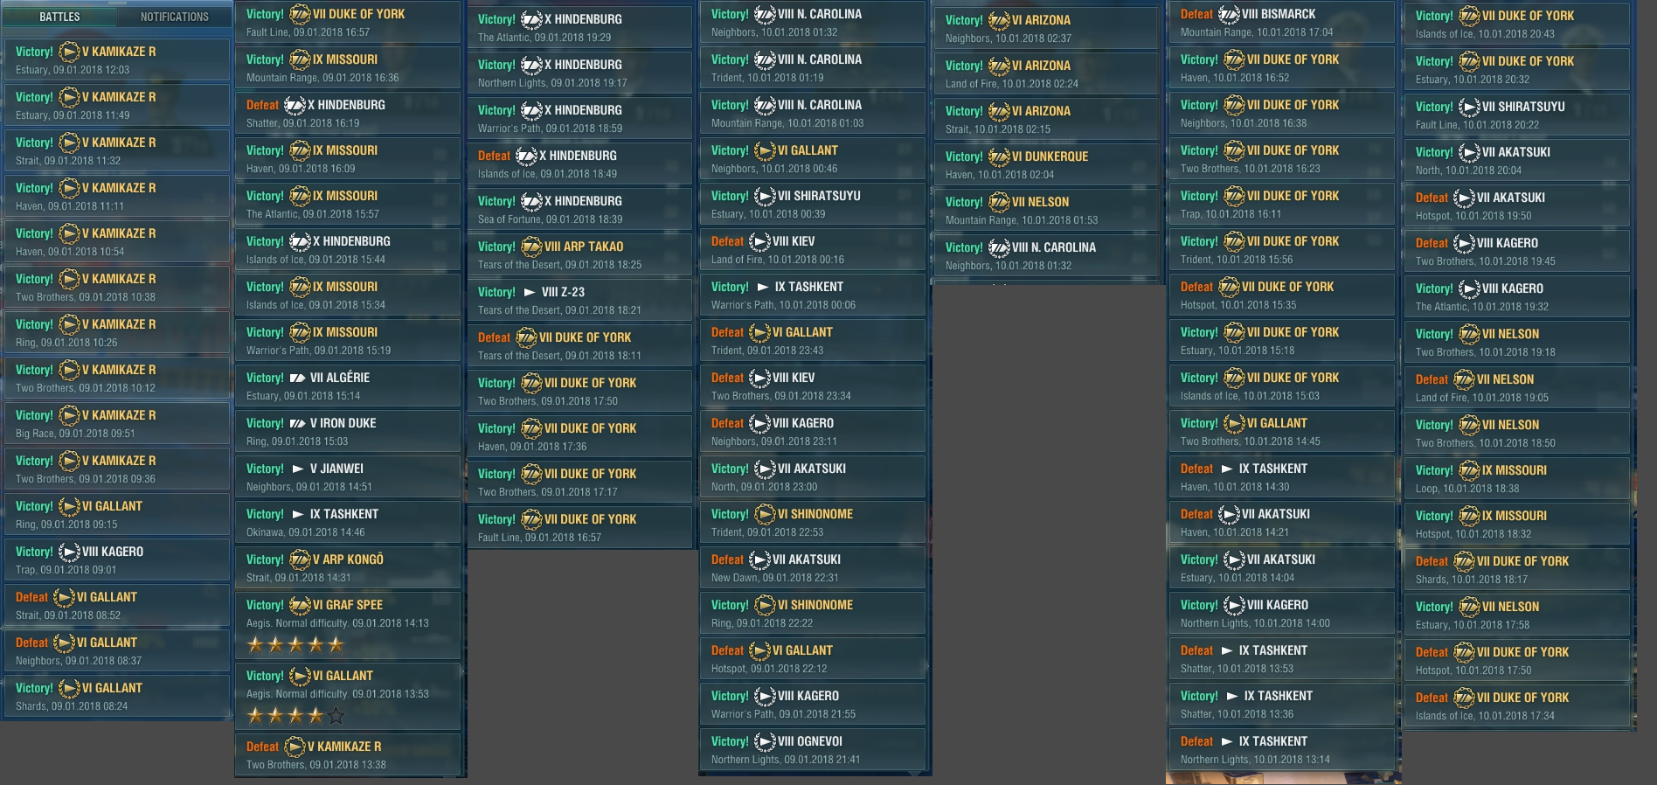1657x785 pixels.
Task: Click battleship icon of Arizona Neighbors 02:37 battle
Action: tap(999, 20)
